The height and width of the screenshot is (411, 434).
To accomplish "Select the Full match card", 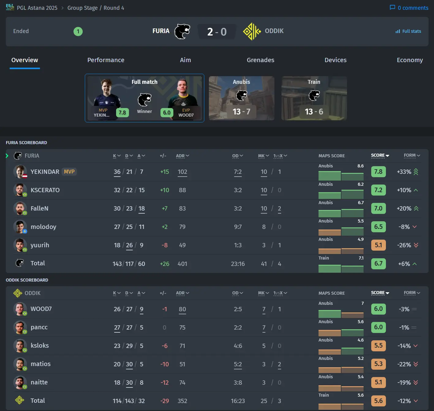I will coord(145,98).
